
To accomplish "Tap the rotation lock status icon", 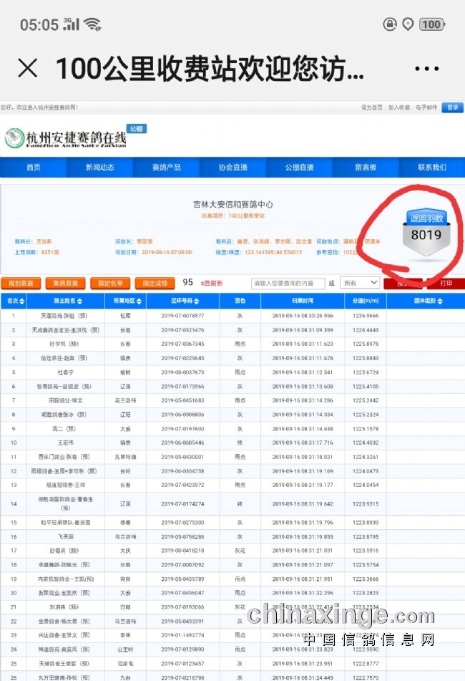I will (390, 24).
